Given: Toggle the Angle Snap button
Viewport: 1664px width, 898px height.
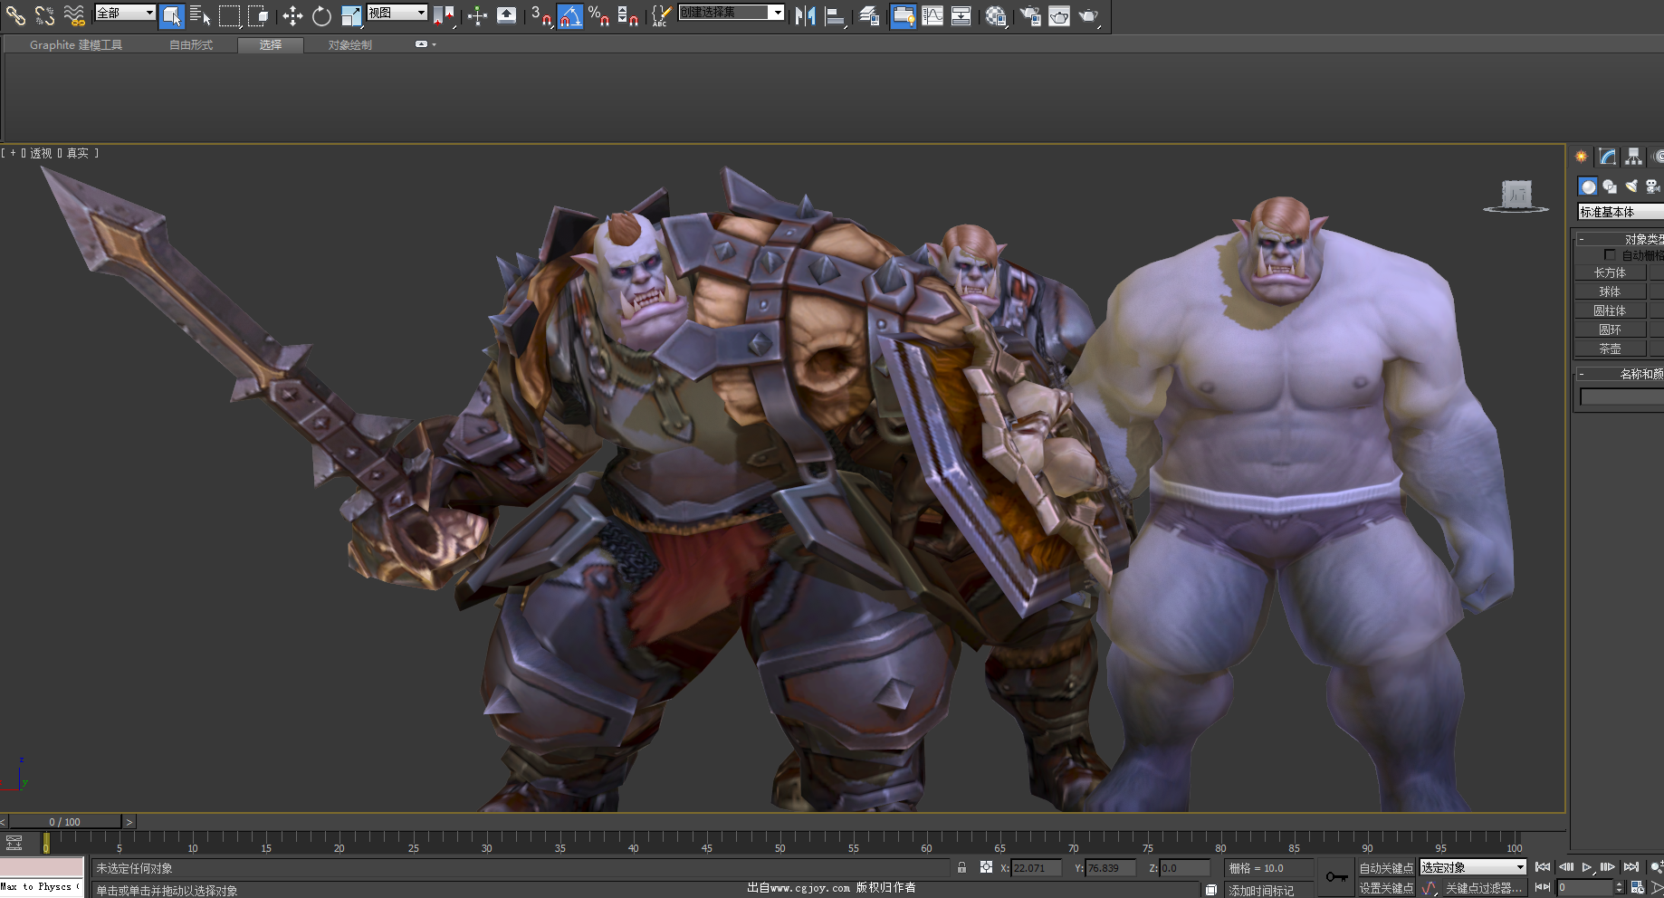Looking at the screenshot, I should click(x=570, y=15).
